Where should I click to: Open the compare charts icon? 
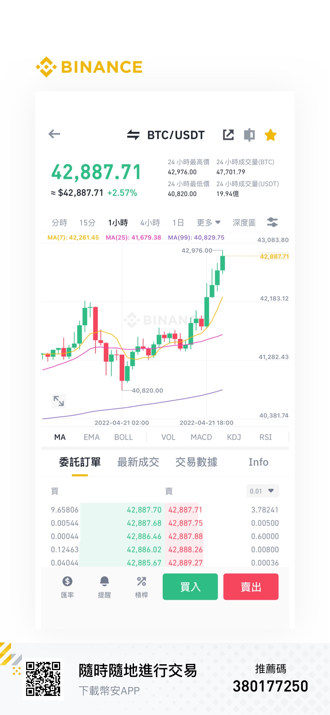[249, 135]
